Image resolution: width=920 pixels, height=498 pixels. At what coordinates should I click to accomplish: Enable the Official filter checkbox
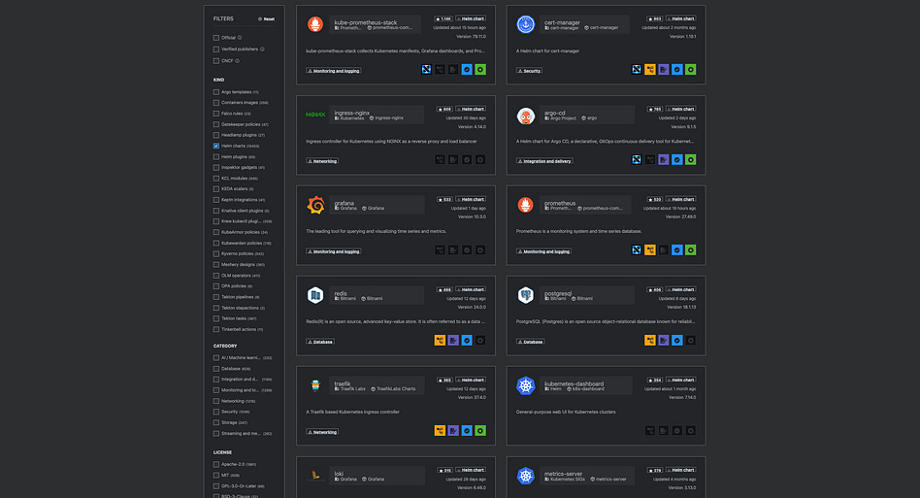215,38
